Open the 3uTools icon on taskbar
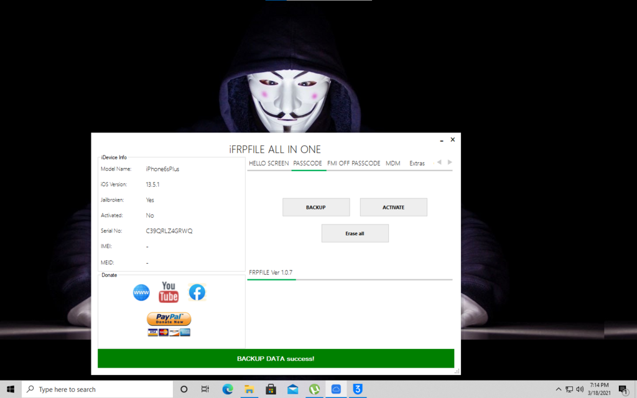 (x=358, y=389)
